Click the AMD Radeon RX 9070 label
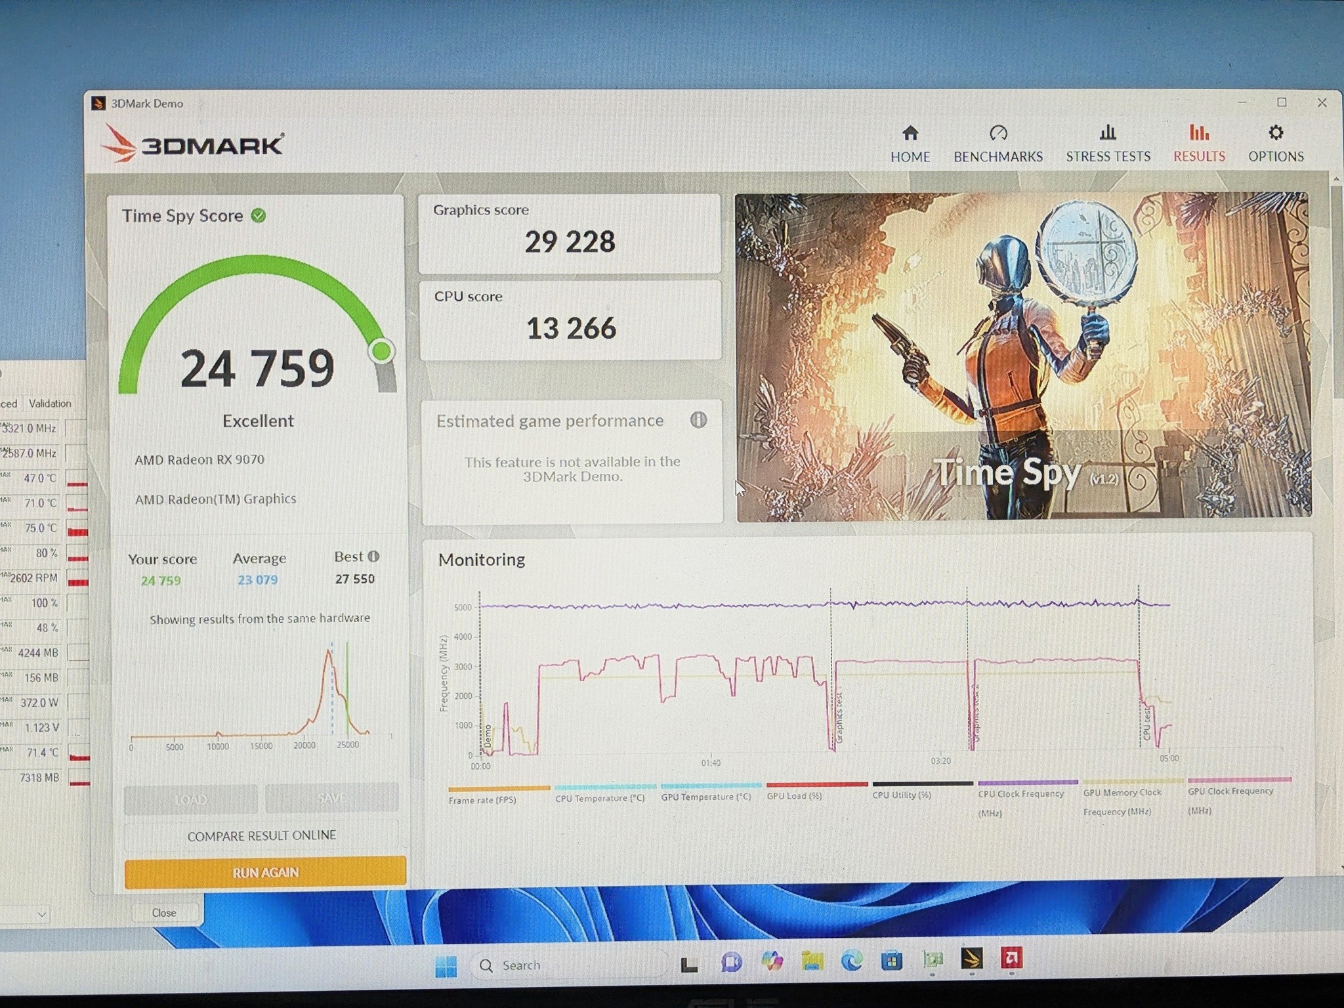Screen dimensions: 1344x1008 199,459
